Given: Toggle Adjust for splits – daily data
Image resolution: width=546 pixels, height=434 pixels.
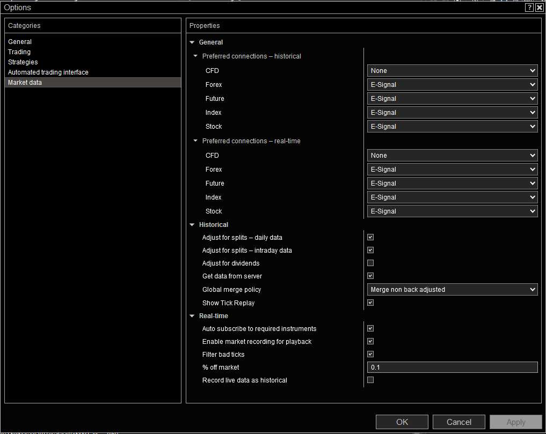Looking at the screenshot, I should click(370, 237).
